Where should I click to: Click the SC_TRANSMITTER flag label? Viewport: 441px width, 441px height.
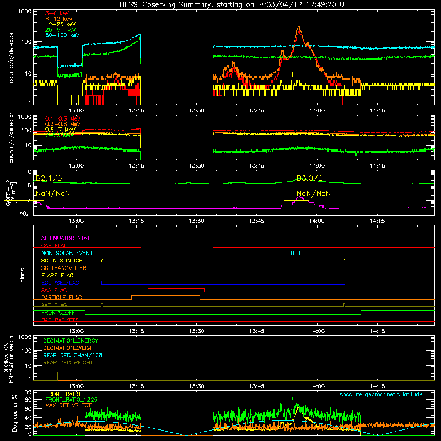[64, 268]
